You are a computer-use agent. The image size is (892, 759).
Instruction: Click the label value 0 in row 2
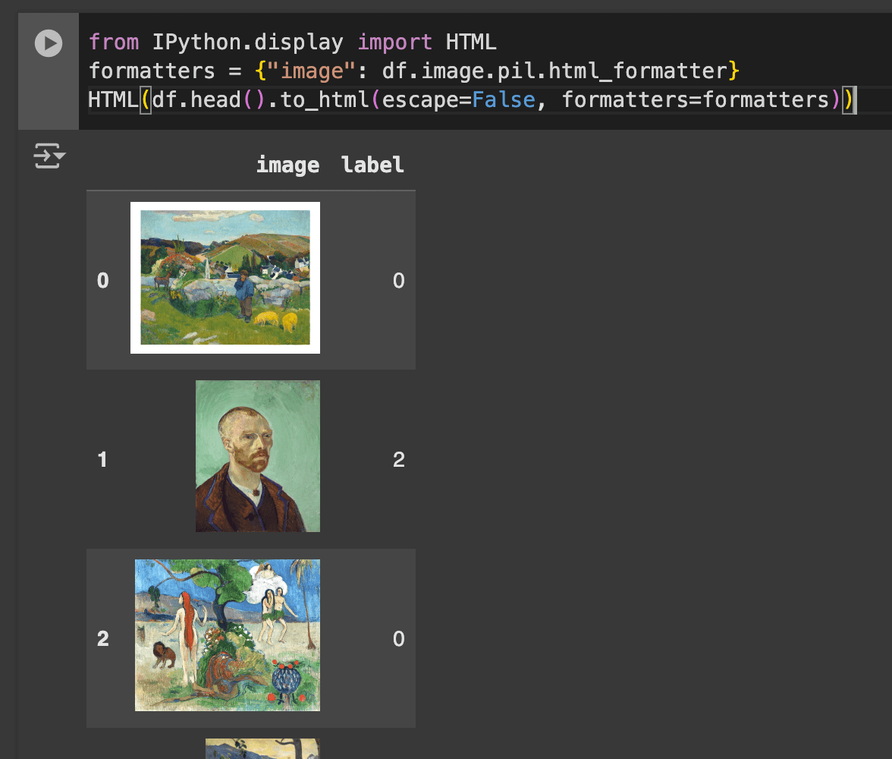(398, 638)
